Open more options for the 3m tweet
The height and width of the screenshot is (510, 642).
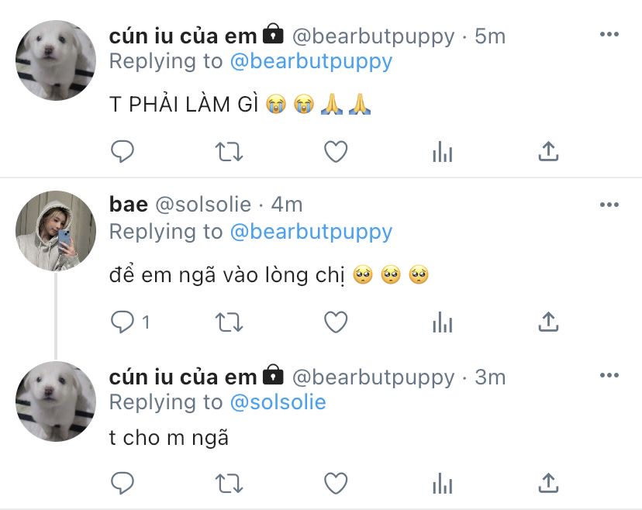coord(609,375)
